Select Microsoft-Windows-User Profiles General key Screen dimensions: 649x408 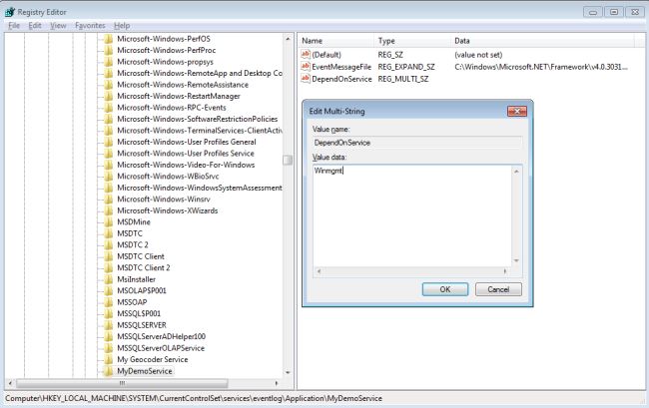pos(187,142)
